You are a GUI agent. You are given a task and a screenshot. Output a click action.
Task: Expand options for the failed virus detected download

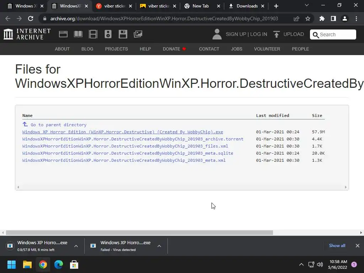tap(159, 246)
